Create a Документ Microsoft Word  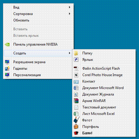104,88
